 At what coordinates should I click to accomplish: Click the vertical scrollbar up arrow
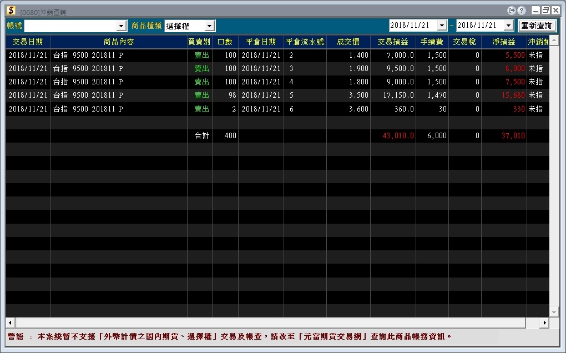click(x=554, y=40)
